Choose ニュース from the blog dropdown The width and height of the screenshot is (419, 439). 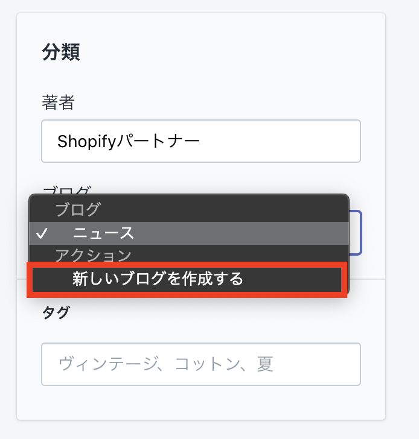104,233
